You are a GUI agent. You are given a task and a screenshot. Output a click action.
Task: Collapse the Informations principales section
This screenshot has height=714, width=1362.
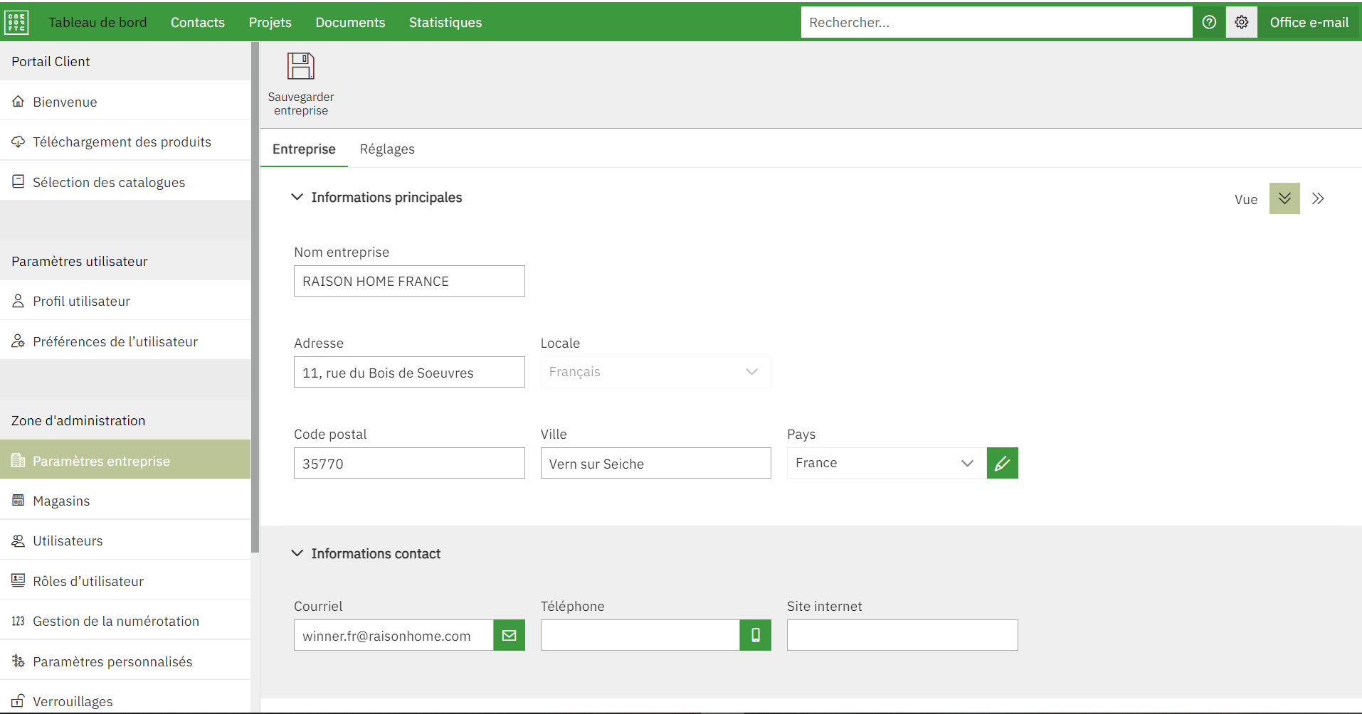(297, 197)
